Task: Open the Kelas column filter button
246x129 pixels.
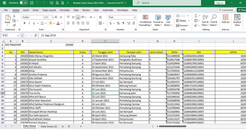Action: tap(90, 52)
